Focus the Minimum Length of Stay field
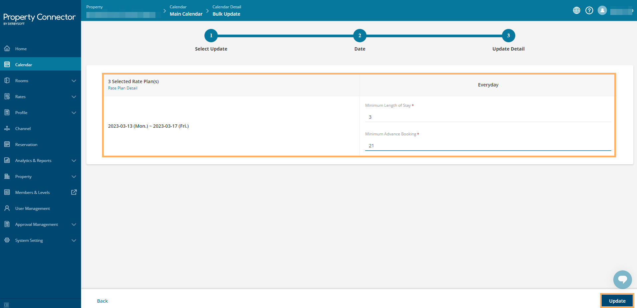Image resolution: width=637 pixels, height=308 pixels. [x=488, y=117]
